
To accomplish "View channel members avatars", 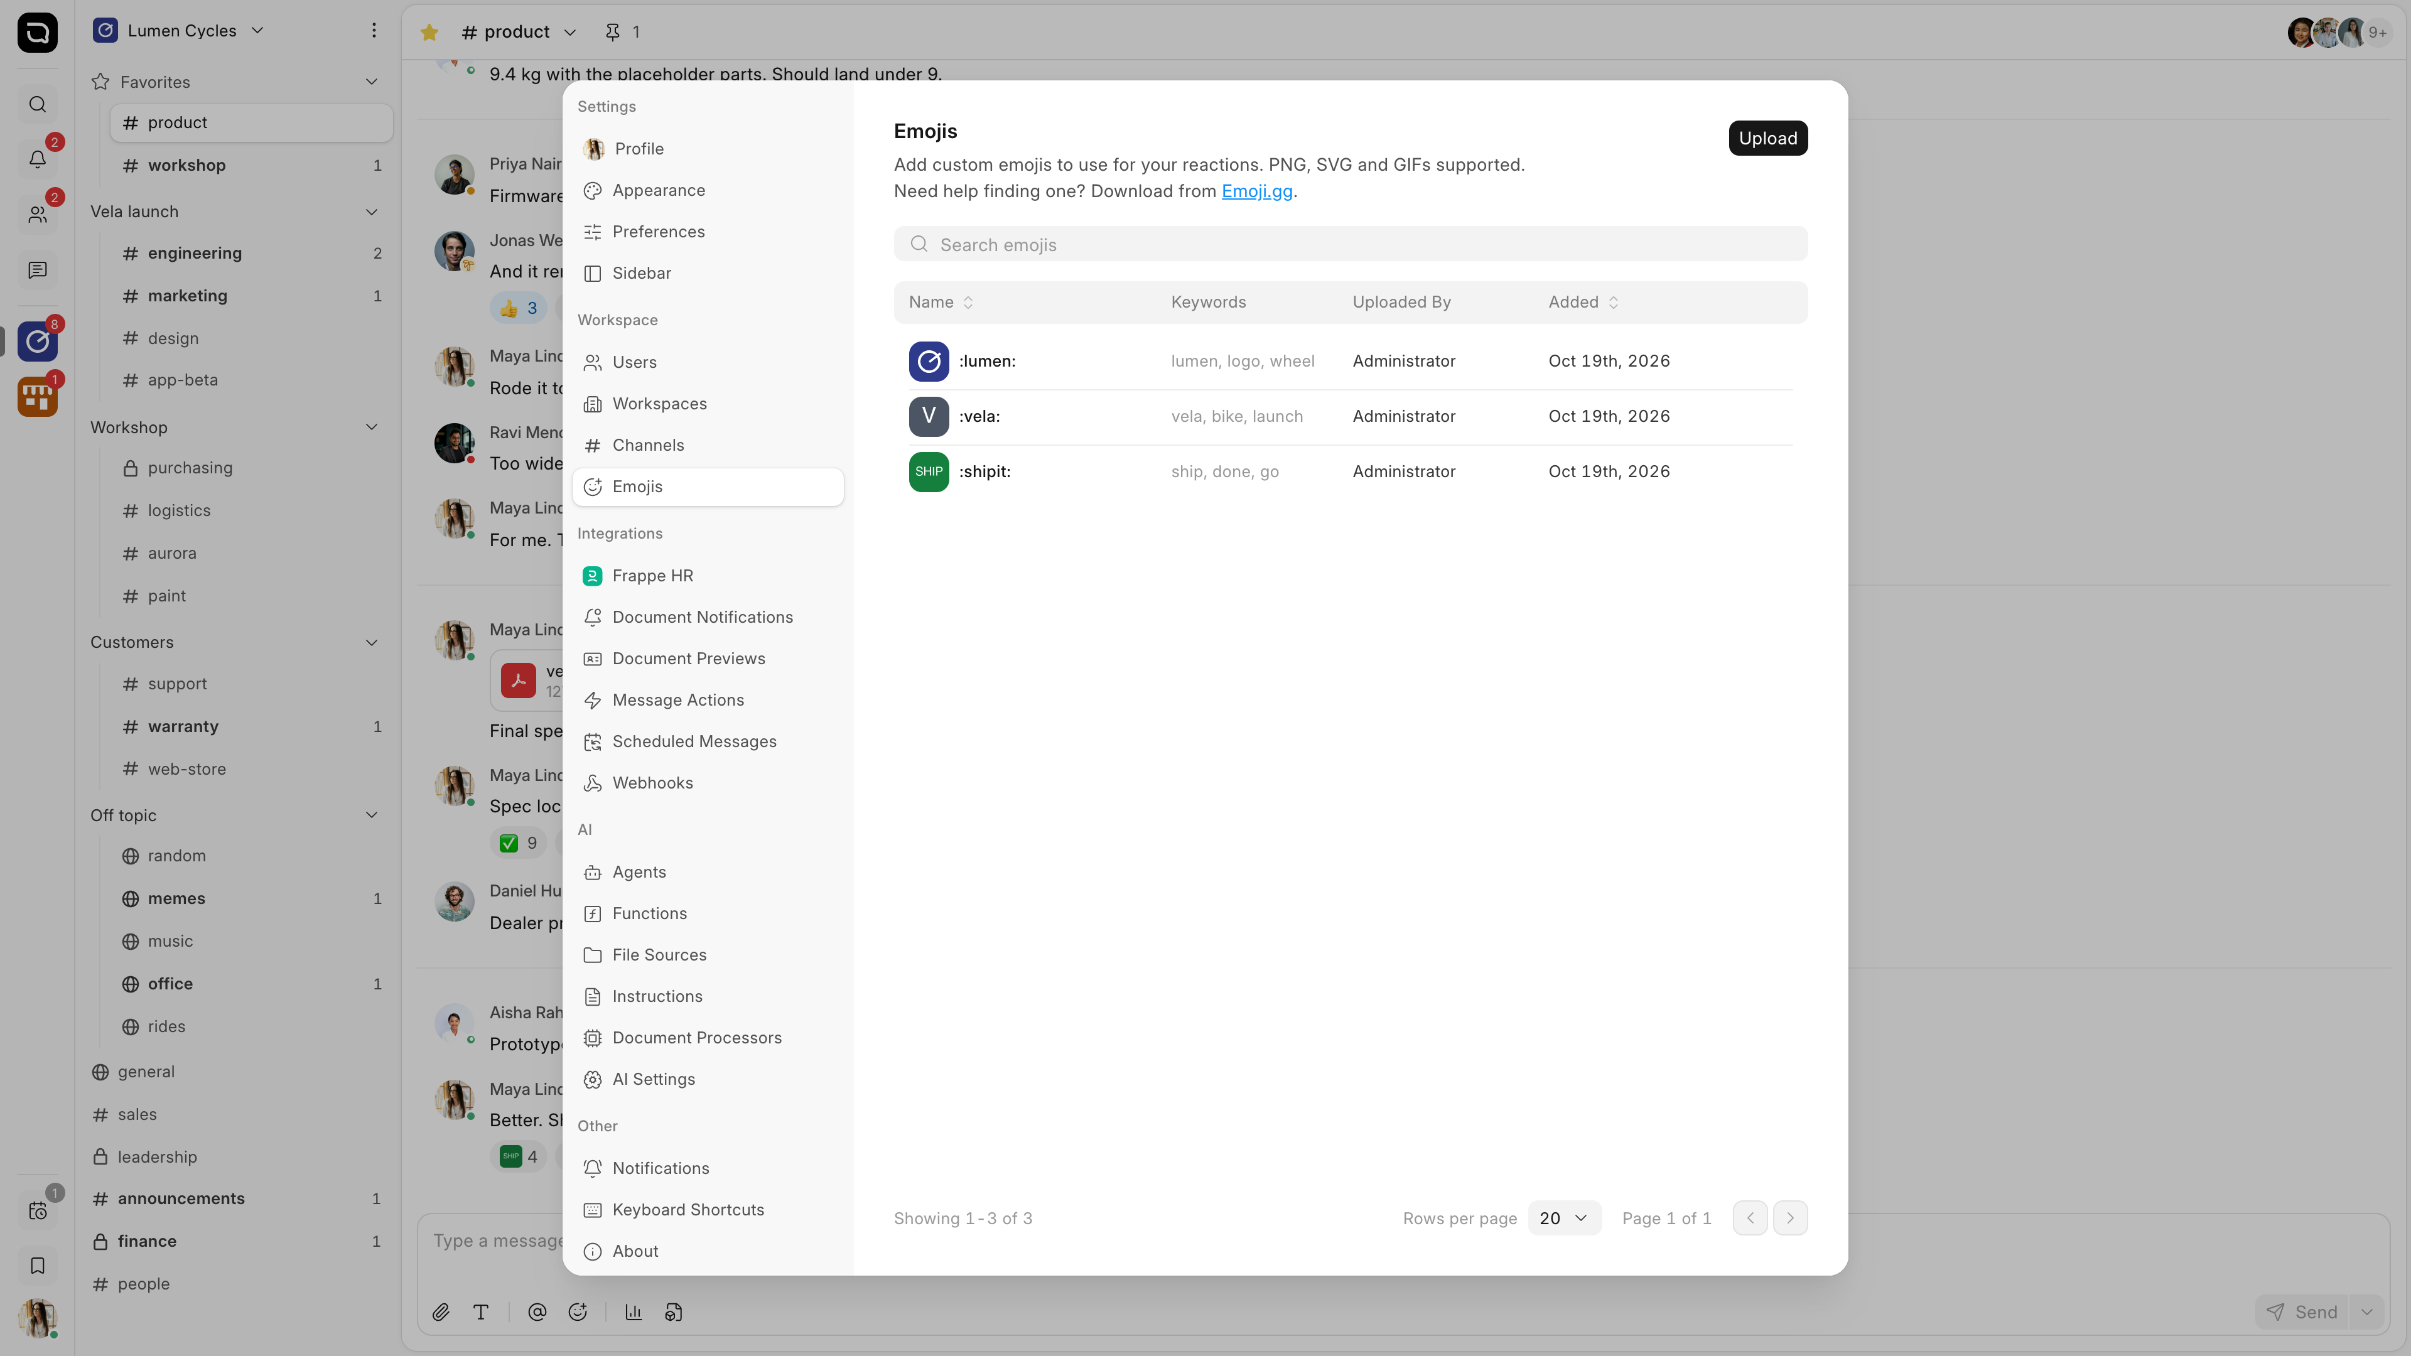I will pos(2339,32).
